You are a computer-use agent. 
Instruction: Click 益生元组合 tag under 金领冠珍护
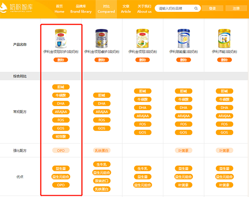[x=61, y=177]
